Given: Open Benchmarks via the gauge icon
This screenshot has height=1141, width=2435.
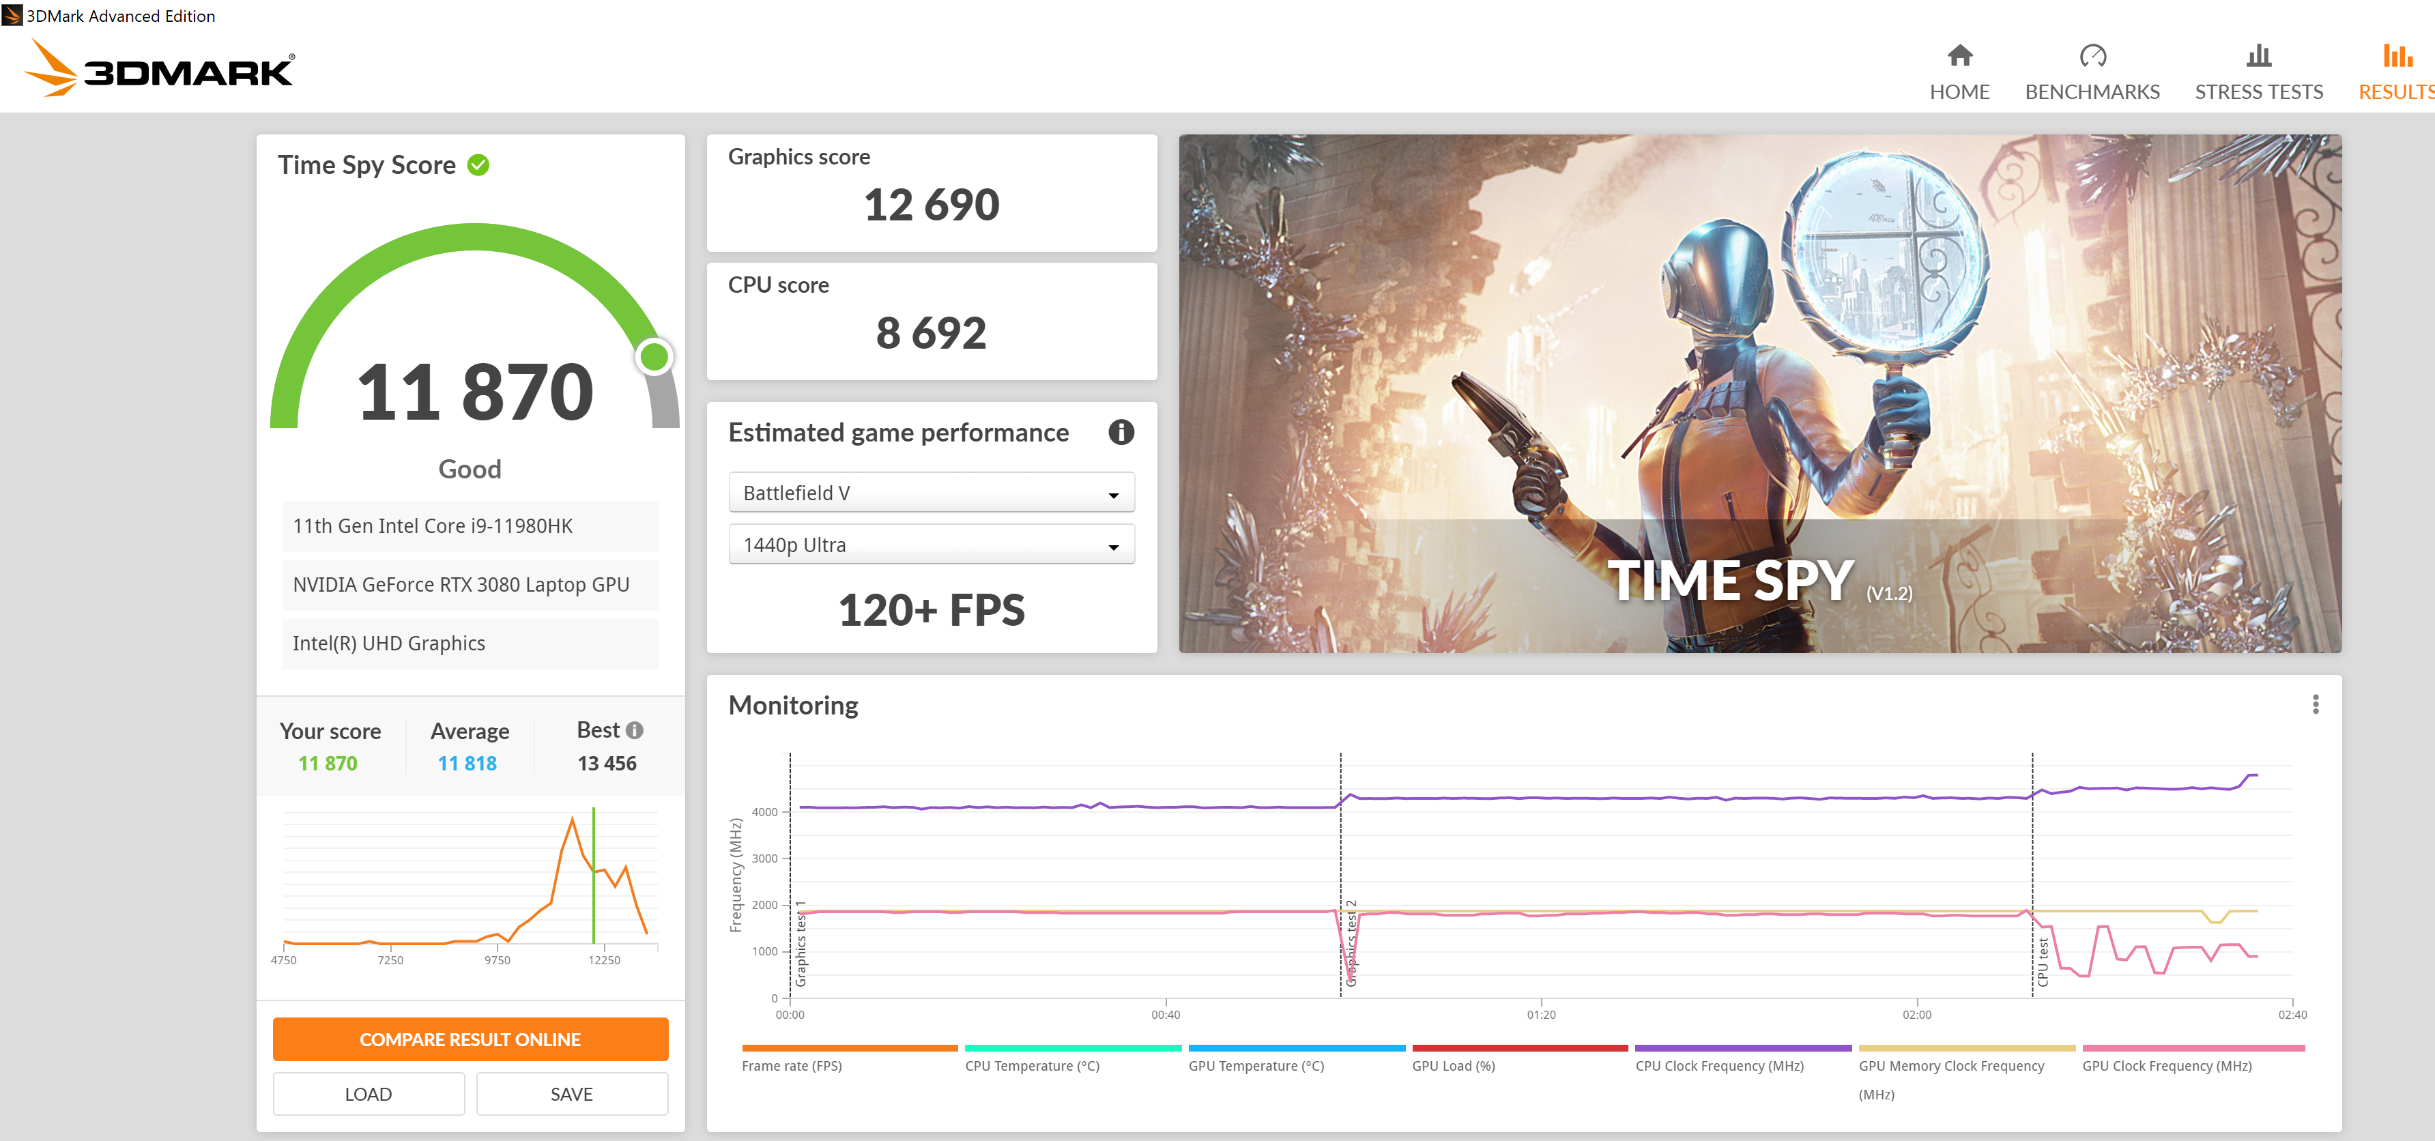Looking at the screenshot, I should [x=2092, y=56].
